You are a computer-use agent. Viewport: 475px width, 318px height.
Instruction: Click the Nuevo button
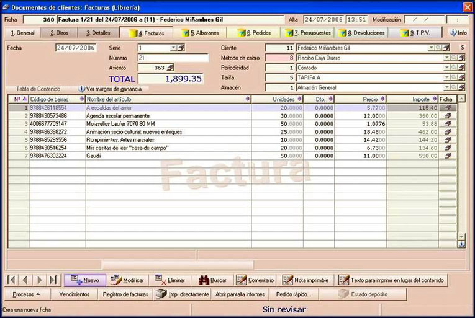(x=85, y=280)
